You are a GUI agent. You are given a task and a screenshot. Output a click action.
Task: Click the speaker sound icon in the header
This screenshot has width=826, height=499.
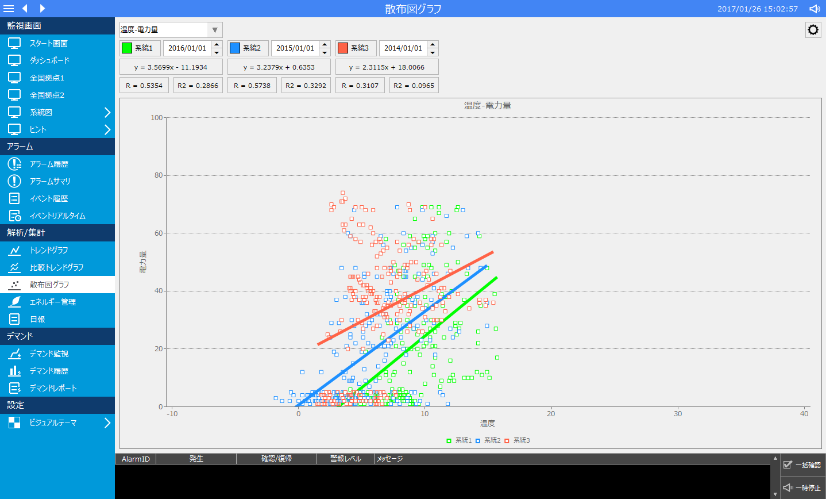tap(815, 9)
